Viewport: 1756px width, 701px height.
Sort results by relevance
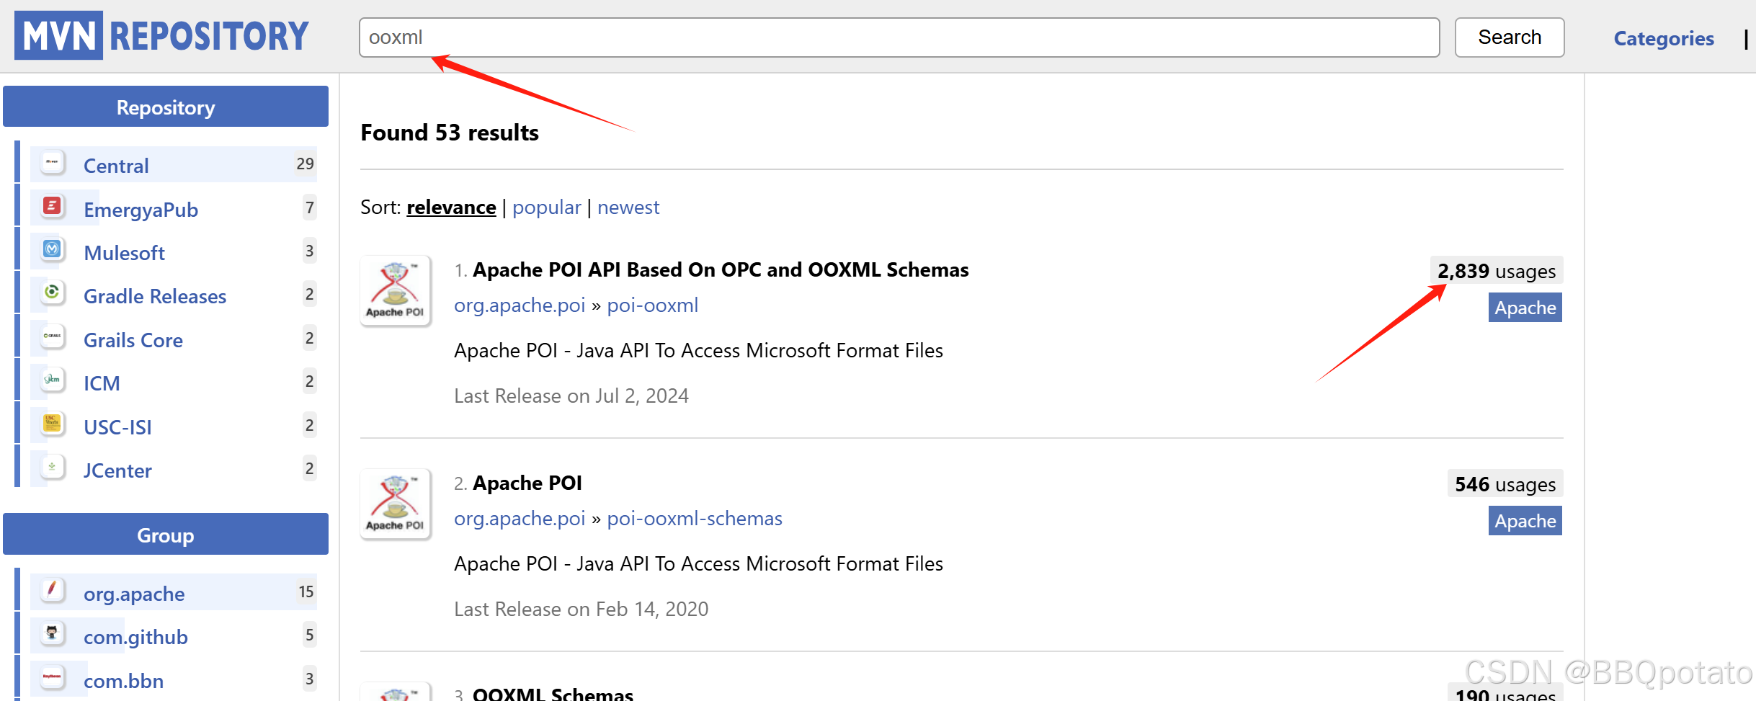click(x=451, y=207)
